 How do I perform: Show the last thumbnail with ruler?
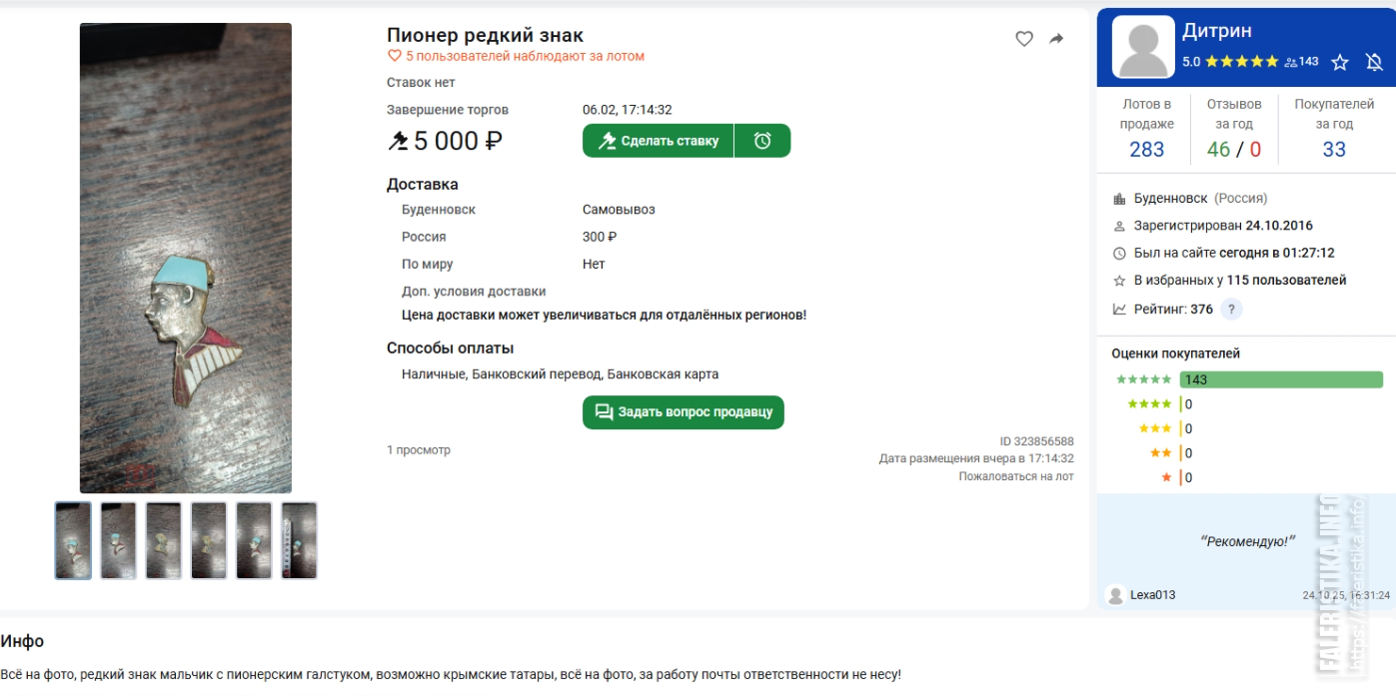point(299,540)
